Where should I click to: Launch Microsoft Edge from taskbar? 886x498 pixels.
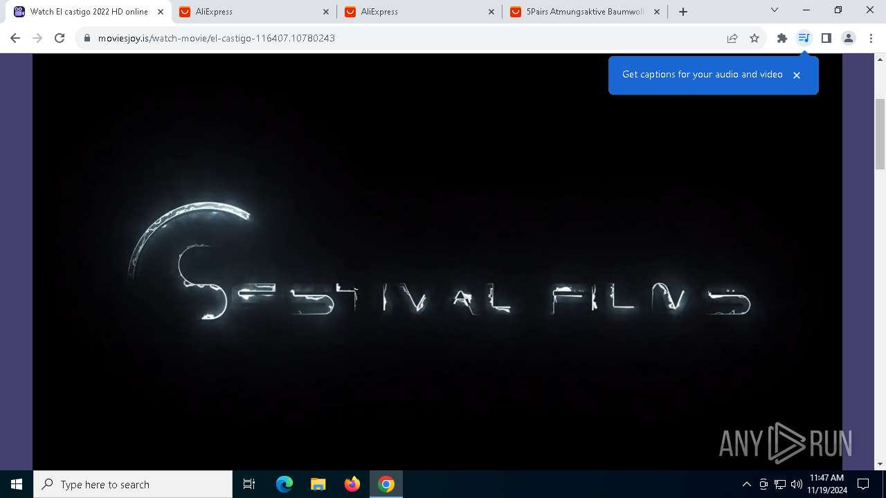[x=284, y=484]
